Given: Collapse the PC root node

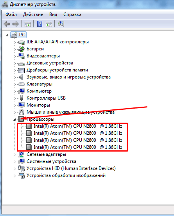Looking at the screenshot, I should coord(7,35).
